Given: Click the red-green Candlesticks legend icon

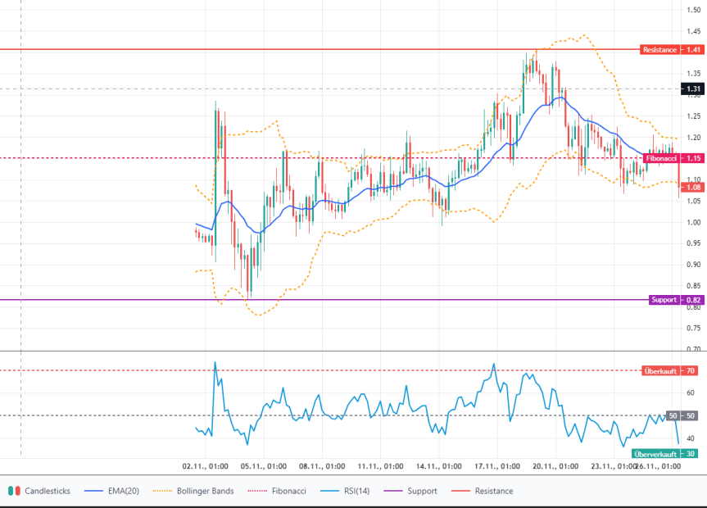Looking at the screenshot, I should [x=14, y=491].
